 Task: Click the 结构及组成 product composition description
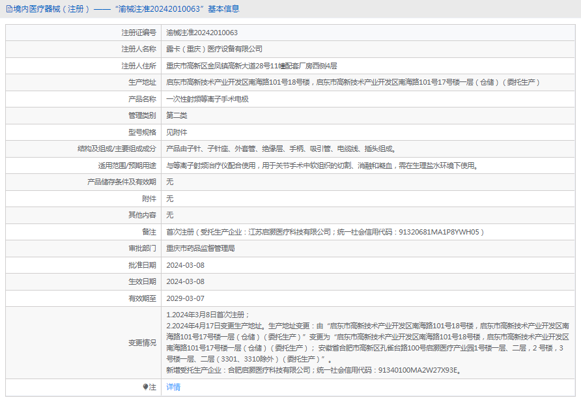coord(280,149)
